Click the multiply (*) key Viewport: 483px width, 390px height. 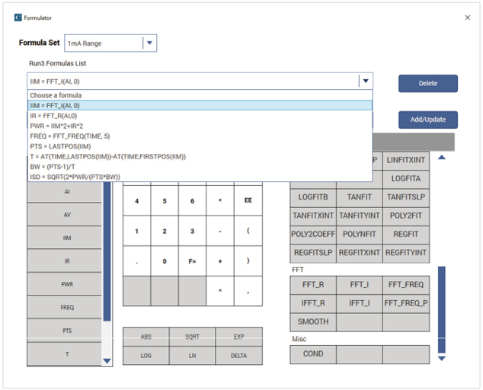coord(220,200)
